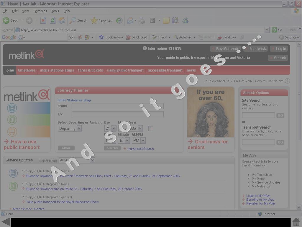The image size is (302, 227).
Task: Open the File menu
Action: click(5, 11)
